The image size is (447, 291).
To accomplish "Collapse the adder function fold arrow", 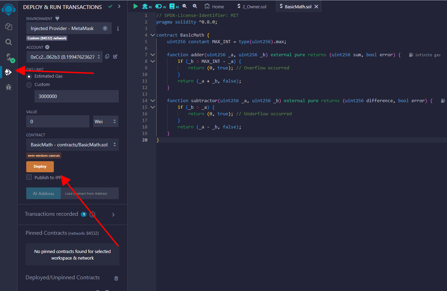I will (x=153, y=55).
